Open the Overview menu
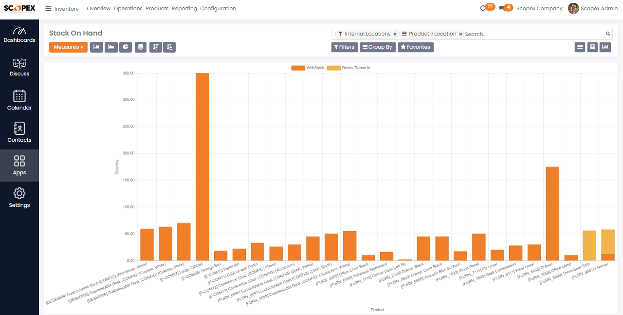The height and width of the screenshot is (315, 623). 99,9
